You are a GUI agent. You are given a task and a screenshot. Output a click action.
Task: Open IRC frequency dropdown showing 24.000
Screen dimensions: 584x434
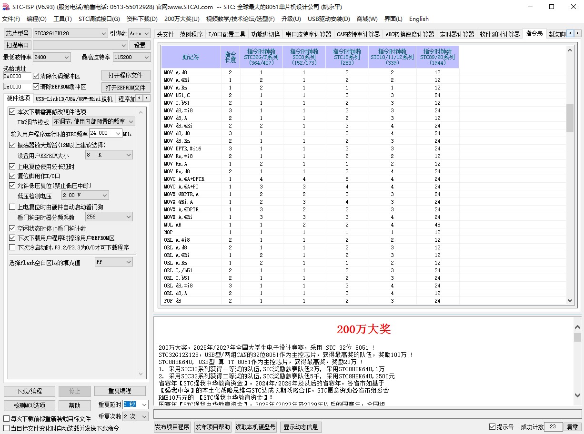(106, 134)
